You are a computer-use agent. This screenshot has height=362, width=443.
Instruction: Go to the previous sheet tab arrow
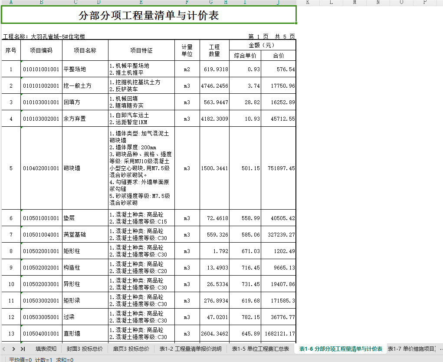pos(4,349)
